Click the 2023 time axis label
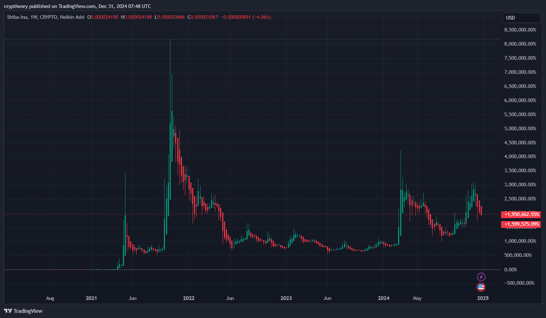The image size is (546, 318). coord(286,298)
